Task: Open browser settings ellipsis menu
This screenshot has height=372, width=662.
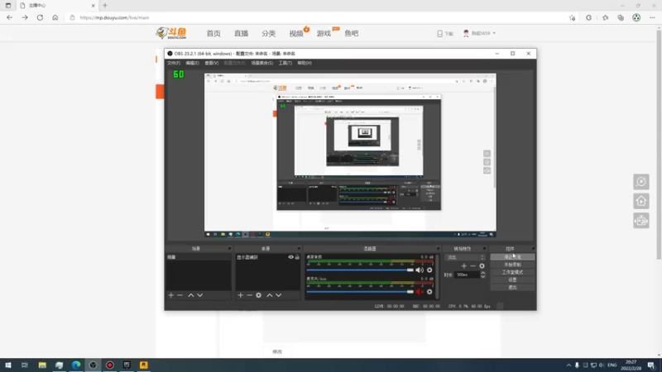Action: pos(652,17)
